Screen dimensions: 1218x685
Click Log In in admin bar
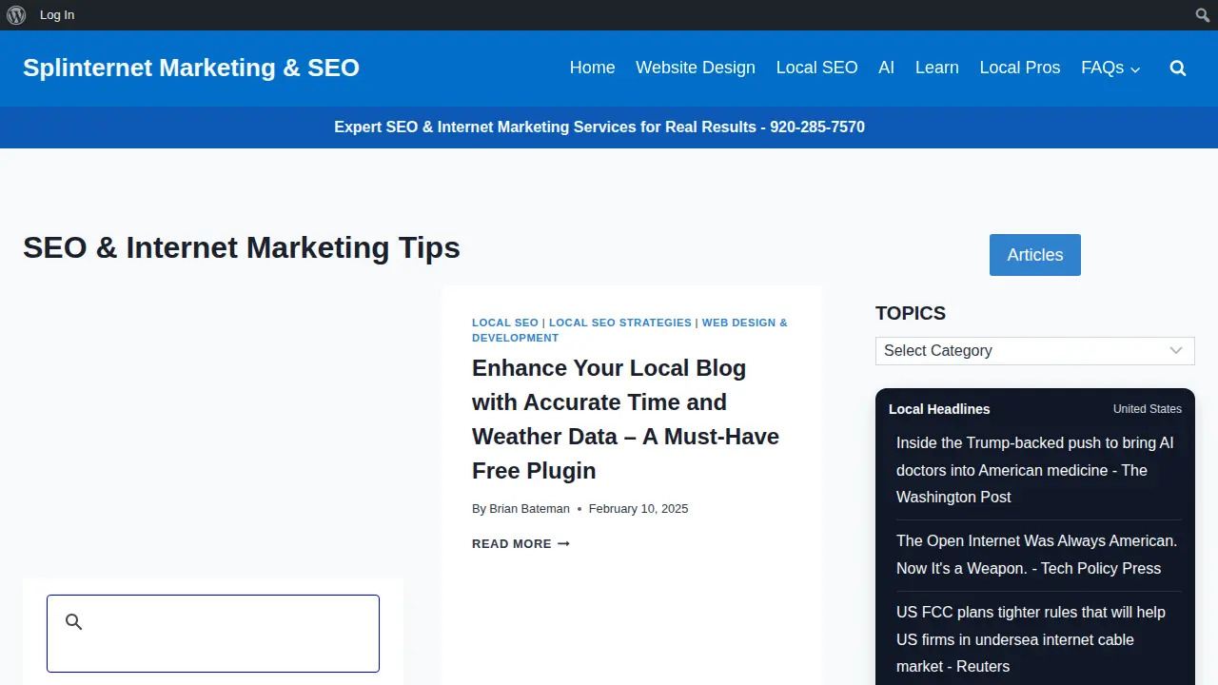57,15
